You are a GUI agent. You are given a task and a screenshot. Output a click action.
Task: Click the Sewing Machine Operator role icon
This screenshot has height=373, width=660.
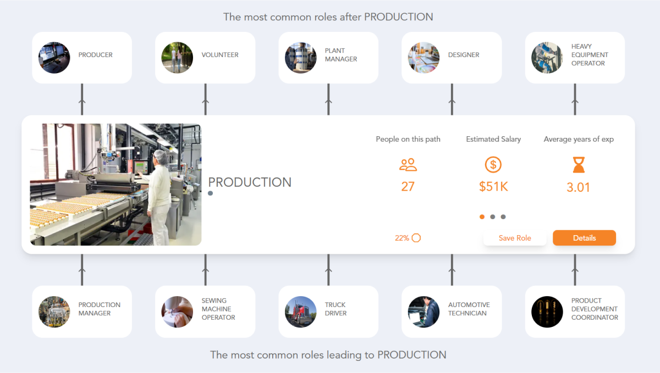coord(177,311)
